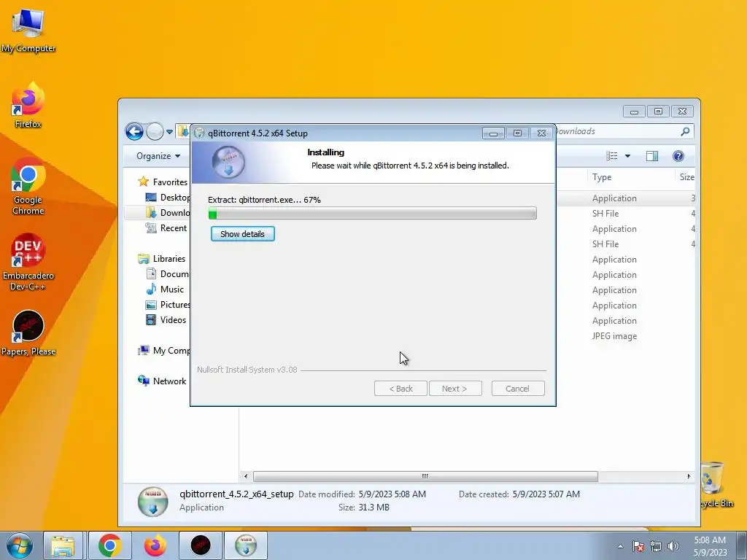Screen dimensions: 747x560
Task: Go forward in the Explorer window
Action: click(155, 131)
